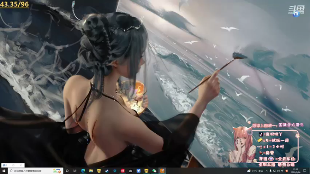Open network status tray icon
The width and height of the screenshot is (310, 174).
(x=274, y=171)
